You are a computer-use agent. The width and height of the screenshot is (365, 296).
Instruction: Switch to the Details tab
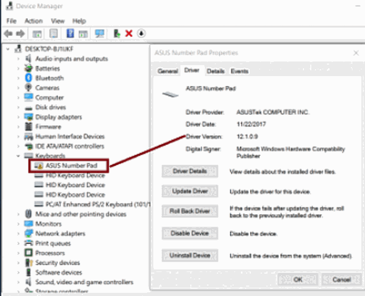point(215,71)
